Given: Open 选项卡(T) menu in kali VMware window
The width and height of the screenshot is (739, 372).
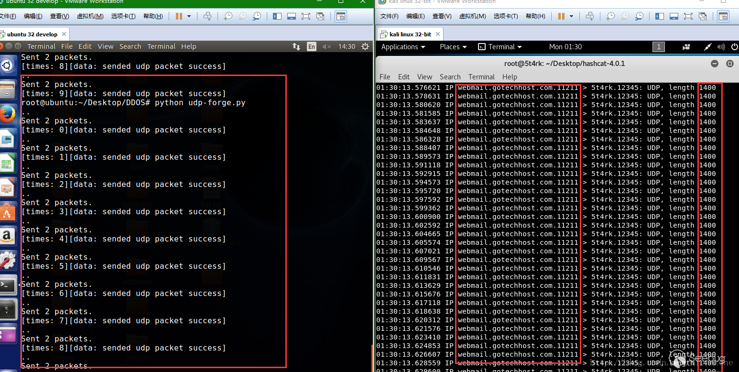Looking at the screenshot, I should (506, 16).
